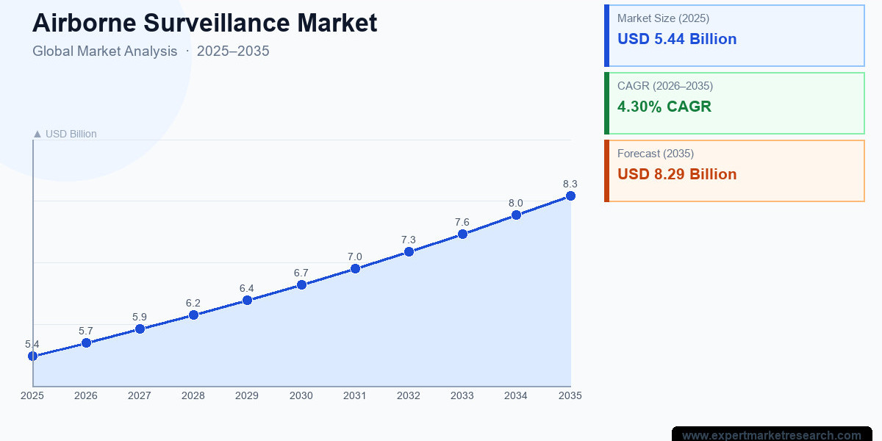Click the 2033 x-axis year label
Screen dimensions: 882x441
[x=462, y=395]
